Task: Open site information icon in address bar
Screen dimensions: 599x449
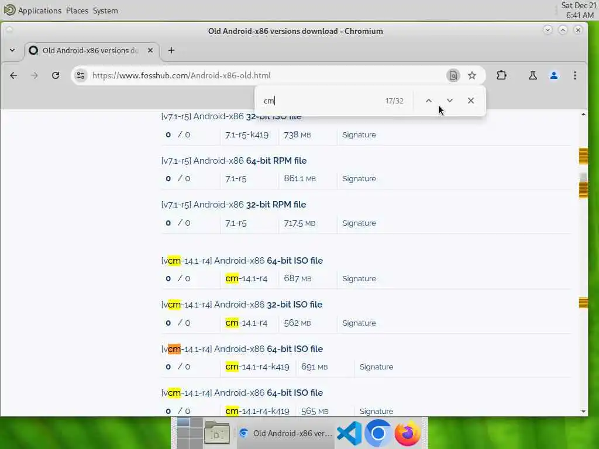Action: 81,75
